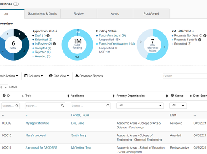Click the ID 000010 cell
Screen dimensions: 207x154
(7, 135)
